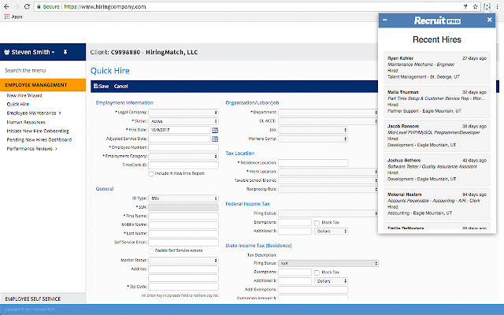Reload the page with the refresh icon
This screenshot has height=315, width=504.
(33, 6)
